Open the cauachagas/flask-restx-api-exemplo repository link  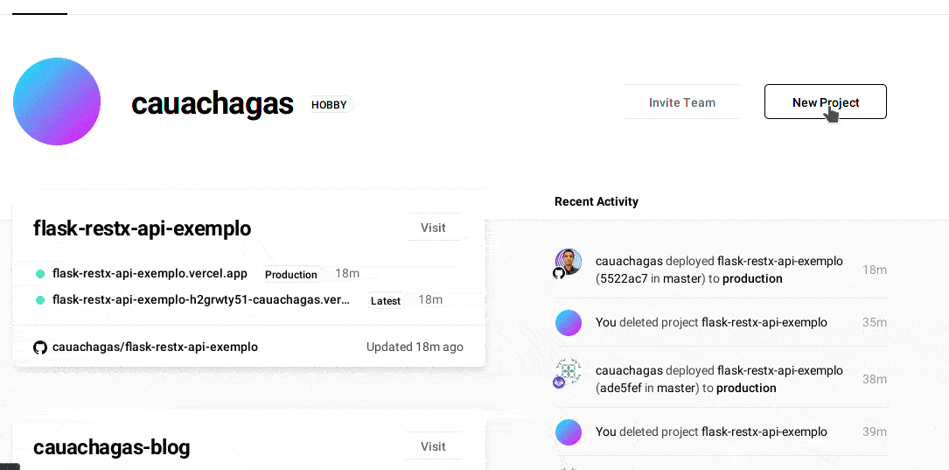click(155, 347)
